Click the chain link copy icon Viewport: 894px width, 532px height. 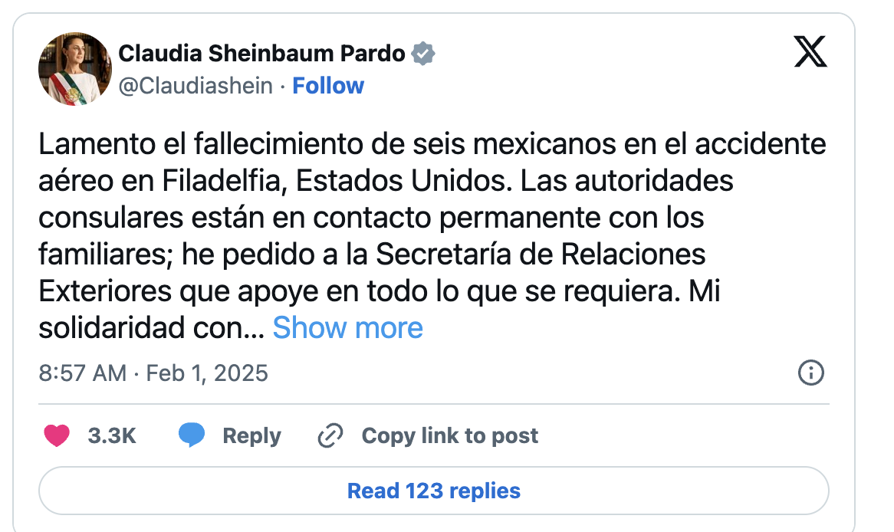tap(330, 436)
